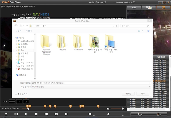Open the GomPlayer folder

79,43
